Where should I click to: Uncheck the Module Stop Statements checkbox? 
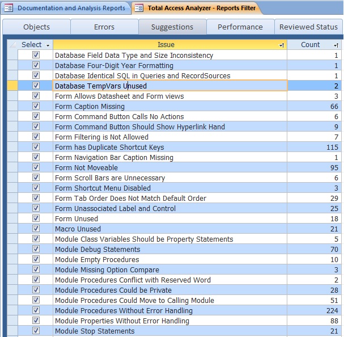(x=36, y=331)
